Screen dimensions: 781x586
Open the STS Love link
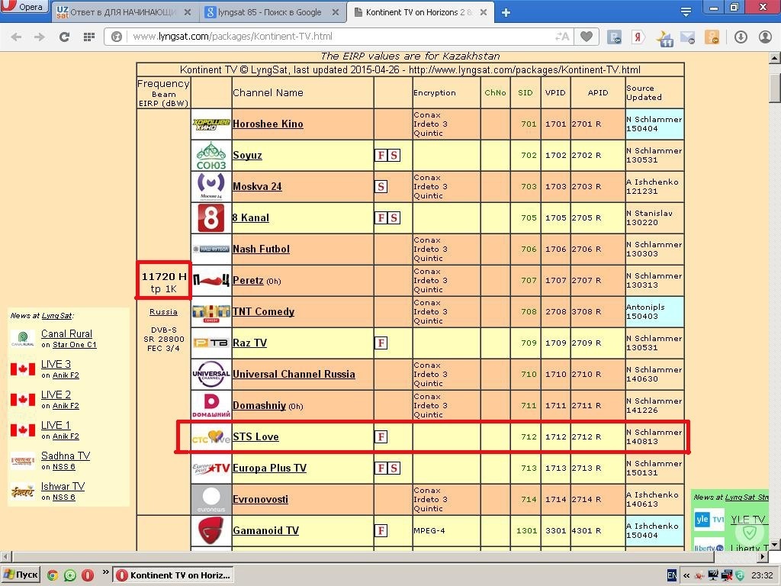(x=256, y=437)
